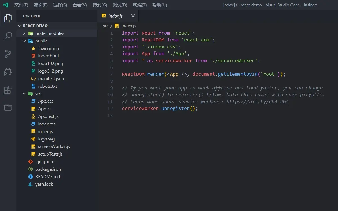Click line number 12 in the gutter
Screen dimensions: 338x211
tap(110, 109)
